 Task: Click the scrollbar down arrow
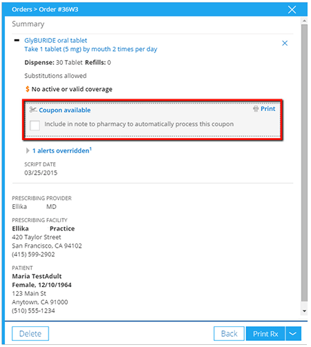pyautogui.click(x=304, y=311)
